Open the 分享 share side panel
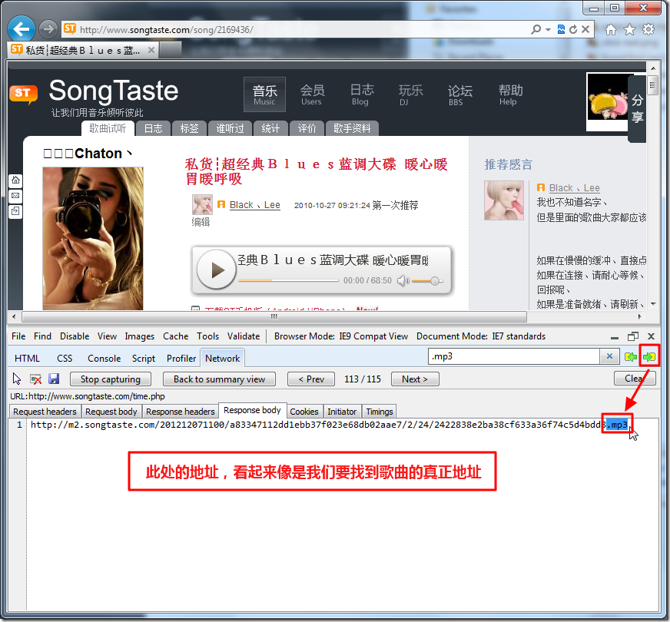The width and height of the screenshot is (670, 622). point(637,108)
